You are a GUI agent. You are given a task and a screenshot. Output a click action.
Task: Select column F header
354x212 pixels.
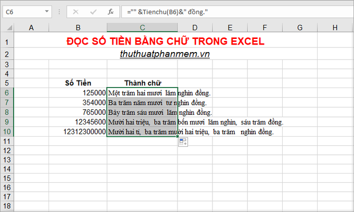[265, 27]
